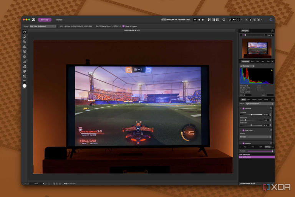The height and width of the screenshot is (197, 295).
Task: Switch to the Scp scope tab
Action: click(x=252, y=62)
